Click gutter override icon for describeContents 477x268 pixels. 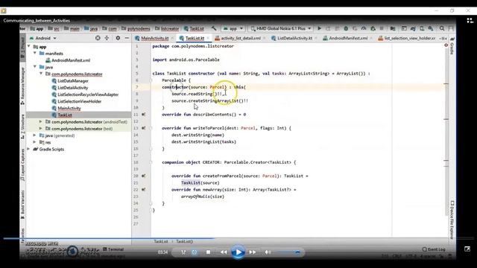click(143, 115)
